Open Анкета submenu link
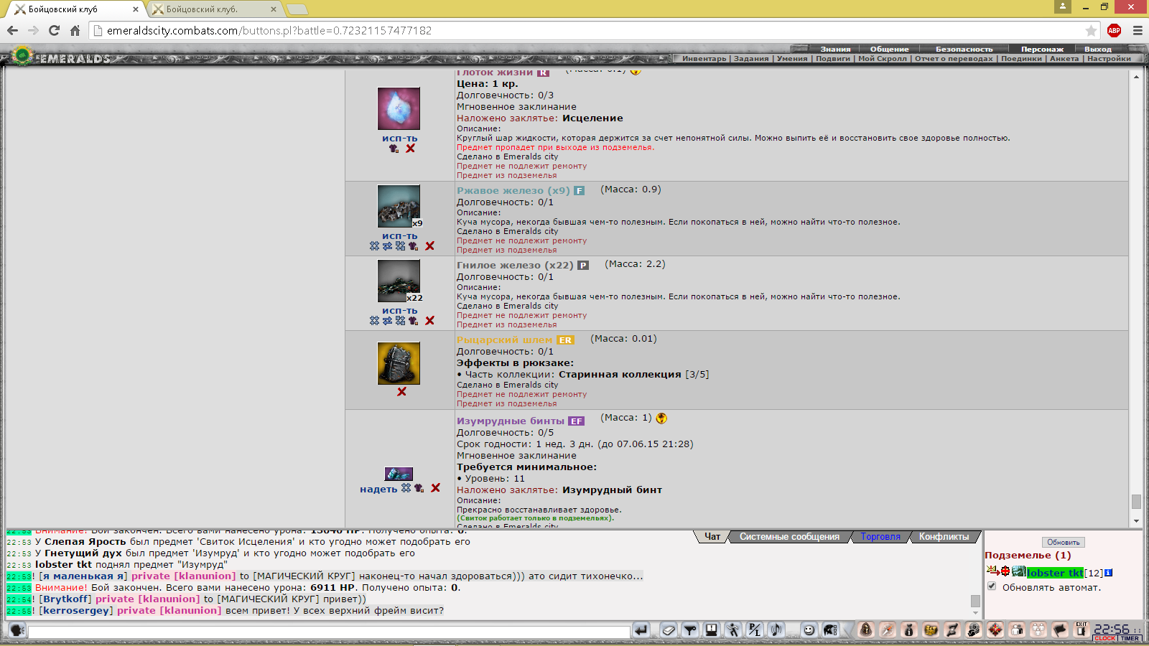This screenshot has width=1149, height=646. pos(1064,59)
